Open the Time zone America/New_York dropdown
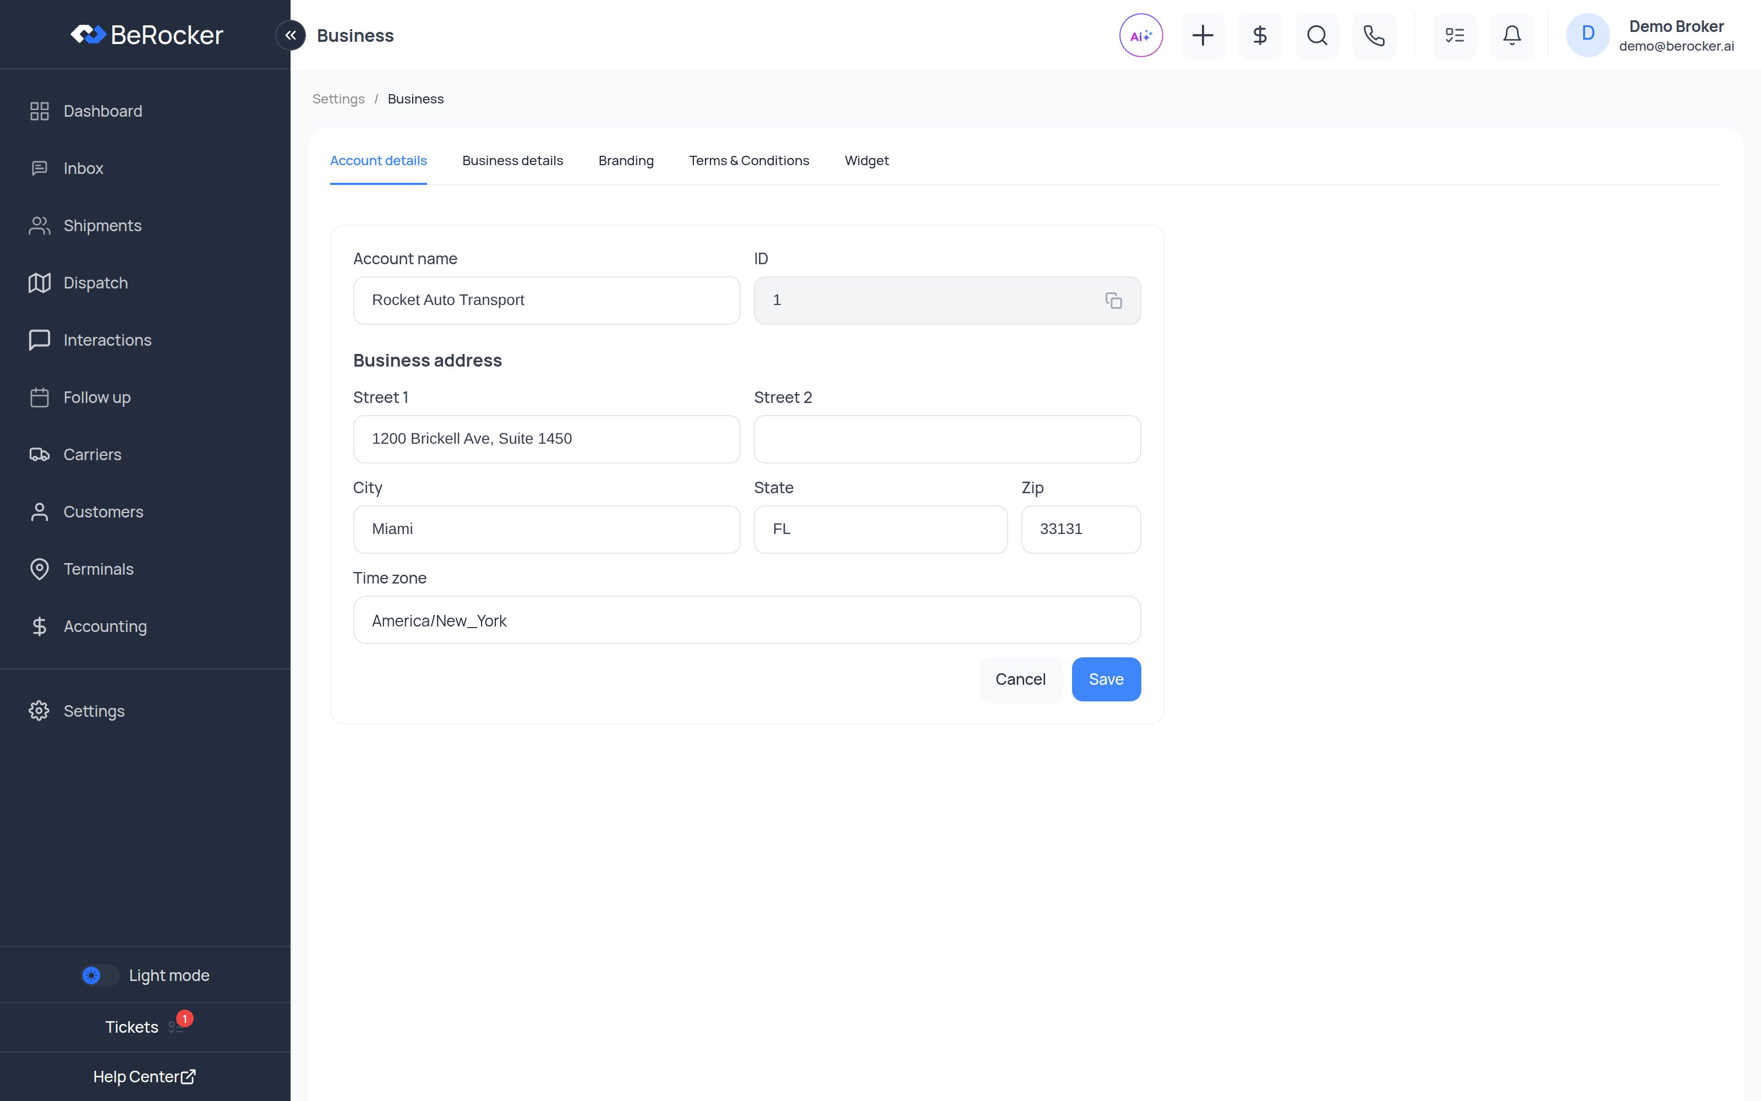Screen dimensions: 1761x1101 pos(747,620)
